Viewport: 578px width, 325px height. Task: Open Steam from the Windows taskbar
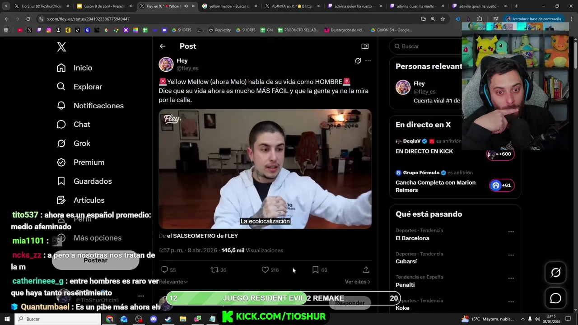tap(168, 319)
